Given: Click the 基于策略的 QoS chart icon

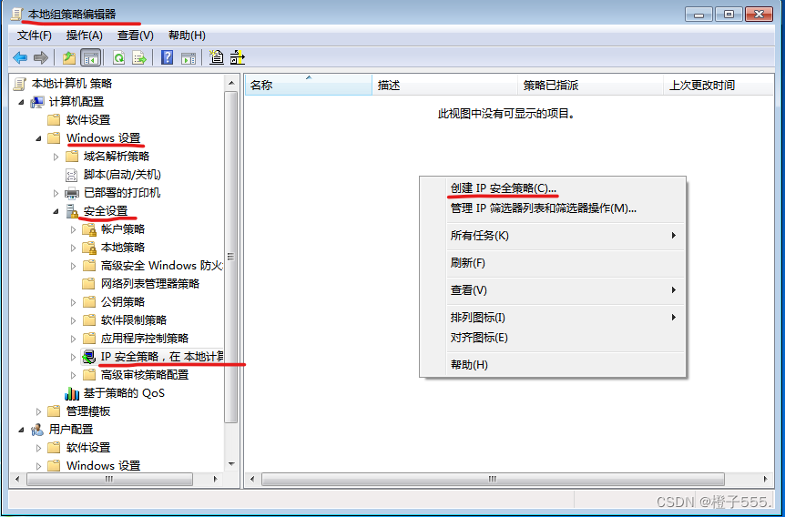Looking at the screenshot, I should pyautogui.click(x=72, y=393).
